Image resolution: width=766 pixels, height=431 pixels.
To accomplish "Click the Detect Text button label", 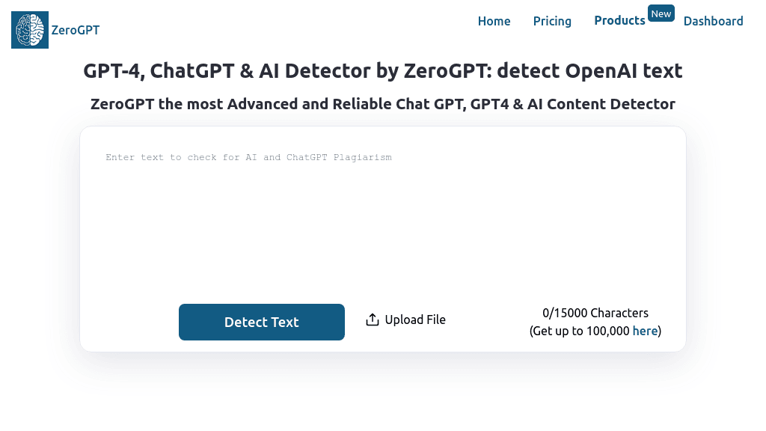I will (261, 322).
